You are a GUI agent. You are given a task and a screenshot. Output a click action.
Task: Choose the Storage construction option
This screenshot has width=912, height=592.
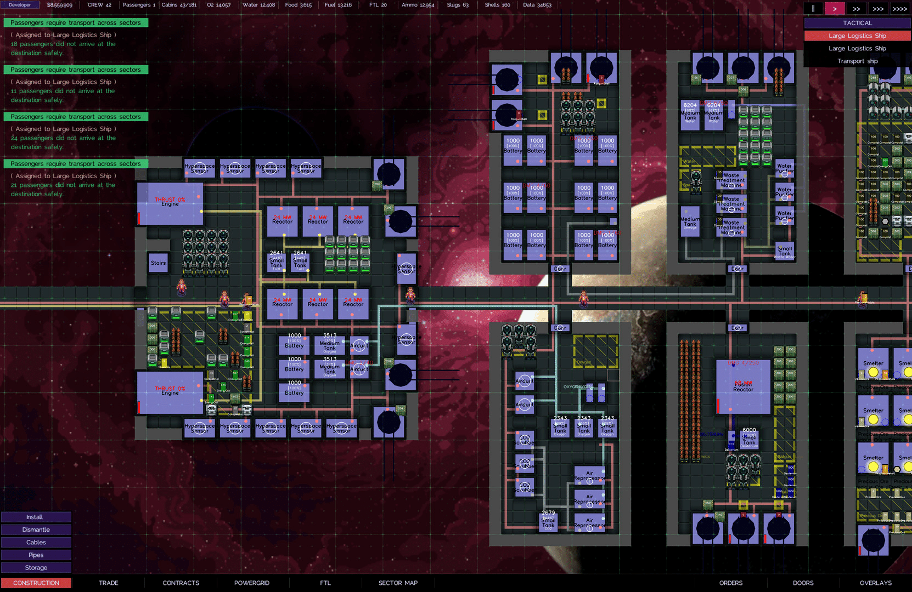click(x=36, y=568)
